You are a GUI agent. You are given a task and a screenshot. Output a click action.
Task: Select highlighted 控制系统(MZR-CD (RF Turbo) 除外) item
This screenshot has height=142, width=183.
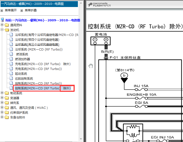tap(43, 88)
